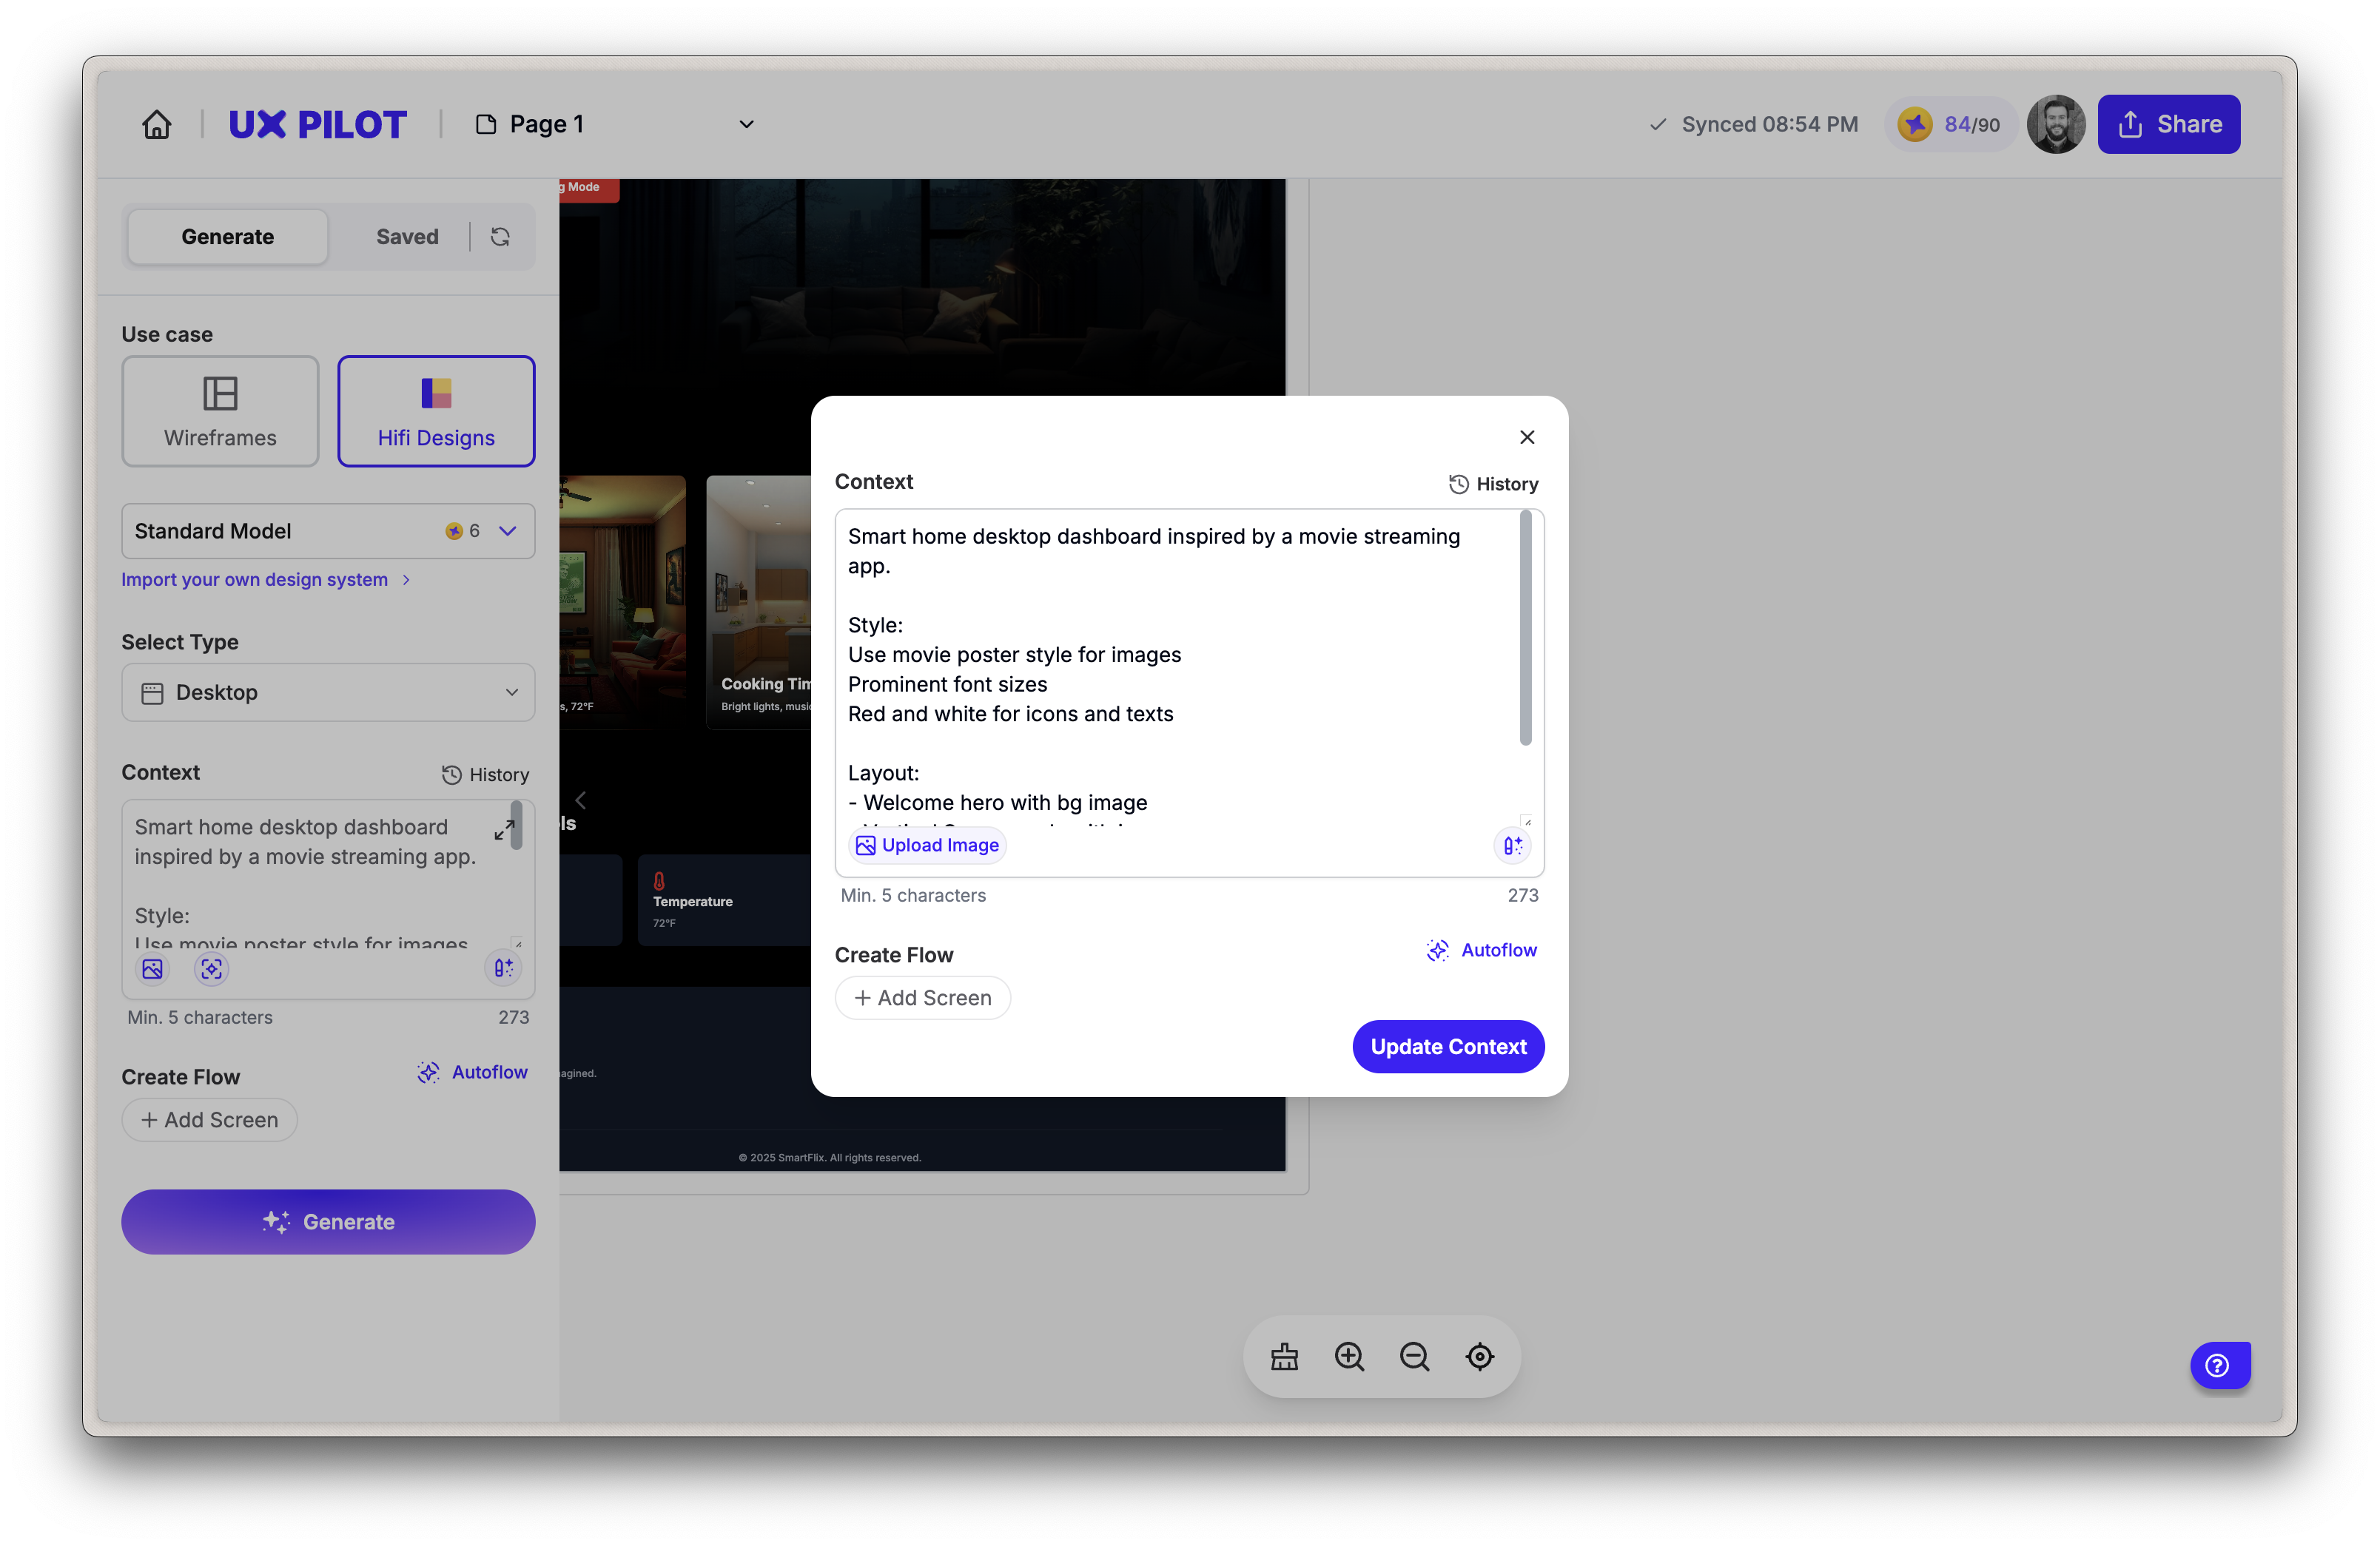This screenshot has height=1546, width=2380.
Task: Expand the Desktop type selector
Action: pos(328,692)
